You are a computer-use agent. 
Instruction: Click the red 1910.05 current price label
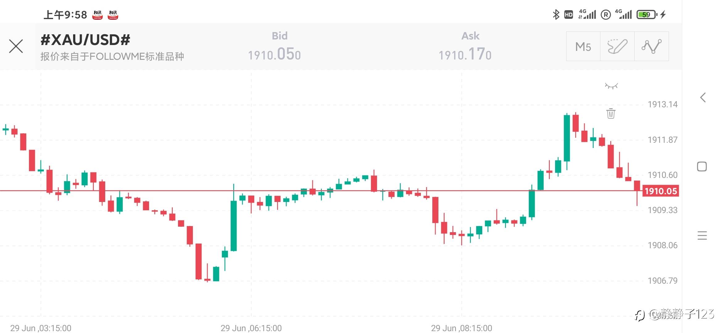(x=660, y=191)
